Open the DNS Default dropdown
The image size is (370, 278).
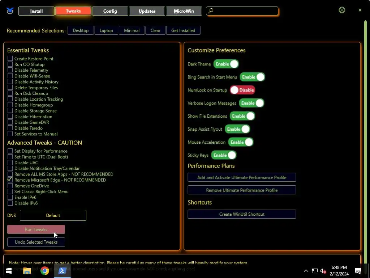[53, 215]
